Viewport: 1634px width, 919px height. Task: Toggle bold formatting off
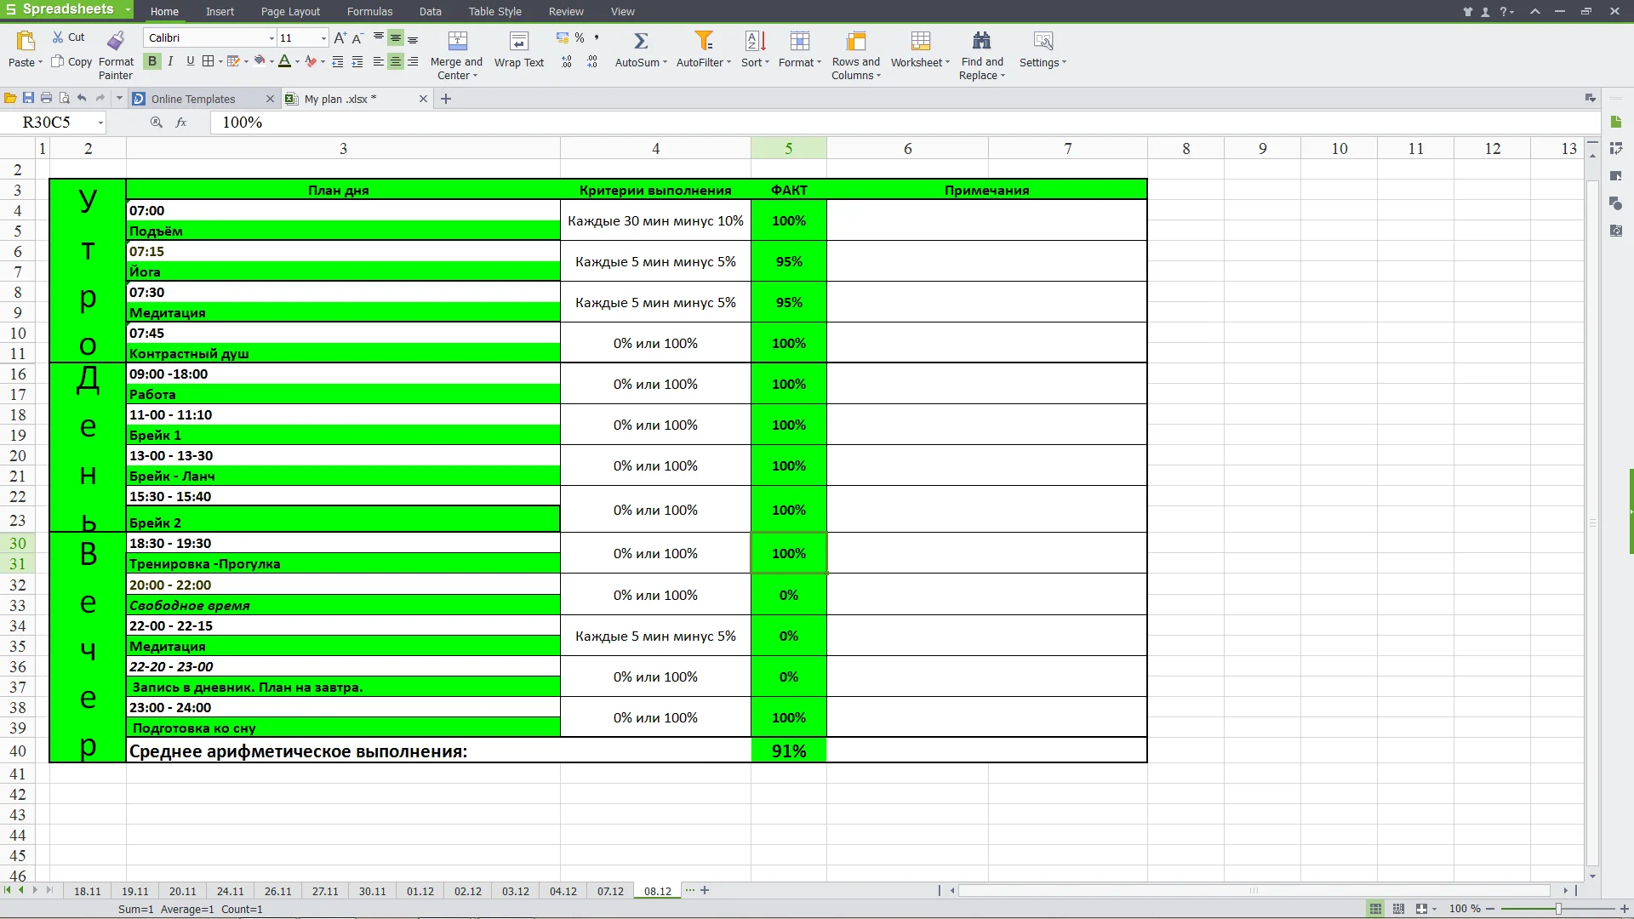coord(152,61)
